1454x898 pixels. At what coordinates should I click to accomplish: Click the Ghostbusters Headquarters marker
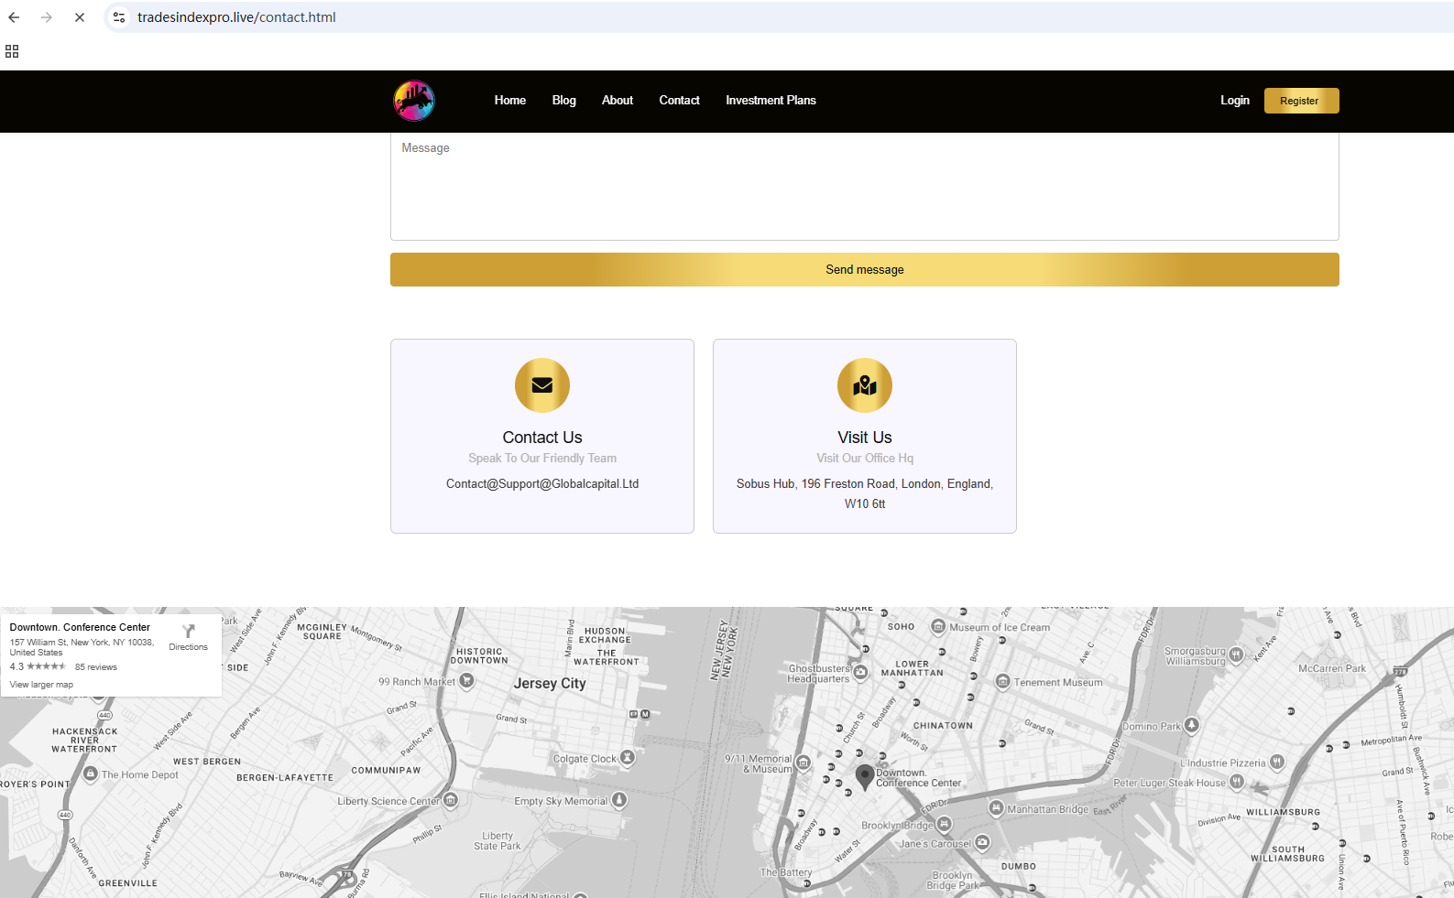coord(860,672)
